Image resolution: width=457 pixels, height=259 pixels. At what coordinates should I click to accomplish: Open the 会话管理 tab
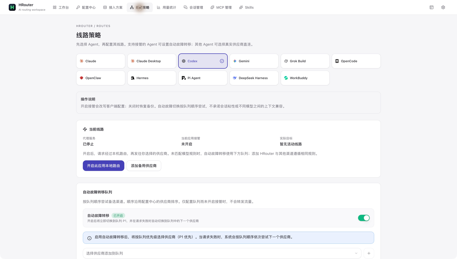pos(194,7)
